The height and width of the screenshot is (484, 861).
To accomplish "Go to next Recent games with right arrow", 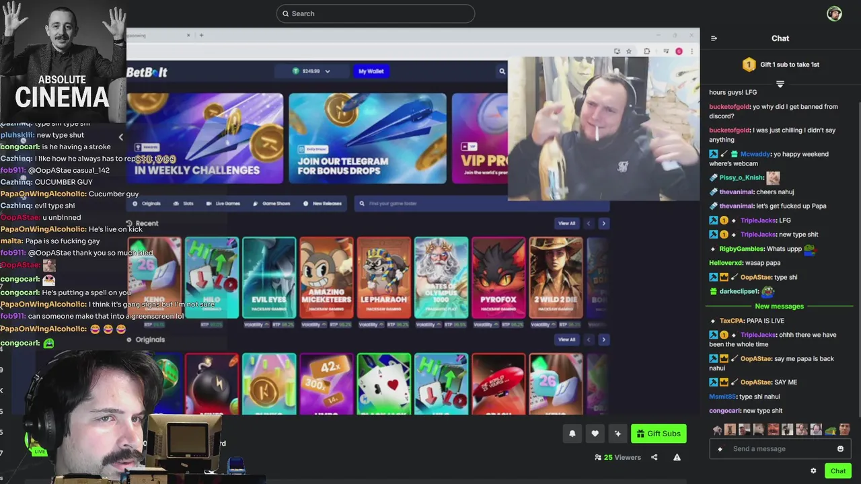I will [603, 223].
